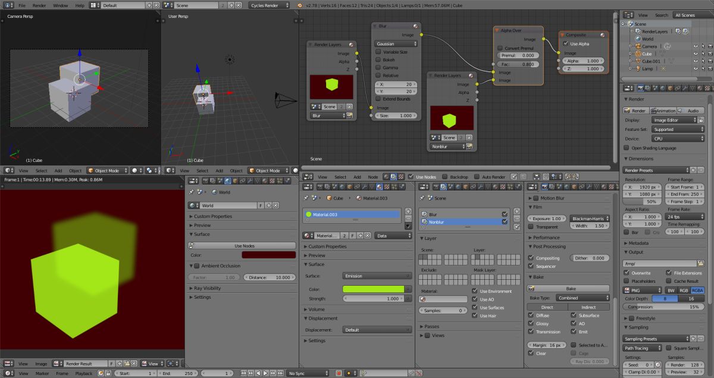
Task: Enable Convert Premul on the Alpha Over node
Action: pos(500,48)
